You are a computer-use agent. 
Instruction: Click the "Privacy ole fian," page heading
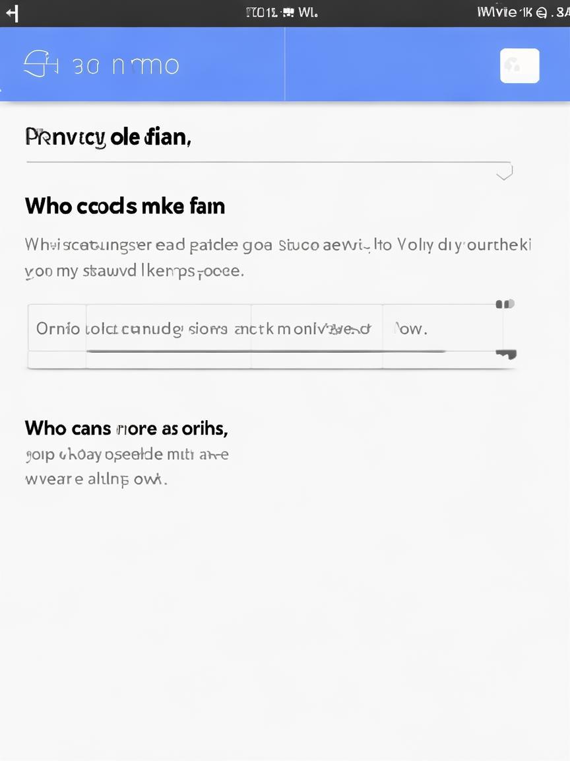coord(108,137)
